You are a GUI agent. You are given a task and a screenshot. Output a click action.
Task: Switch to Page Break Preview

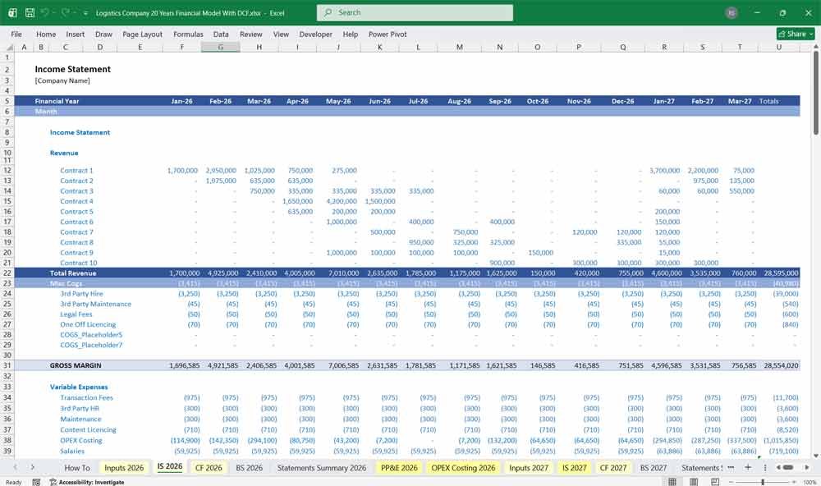(x=715, y=482)
